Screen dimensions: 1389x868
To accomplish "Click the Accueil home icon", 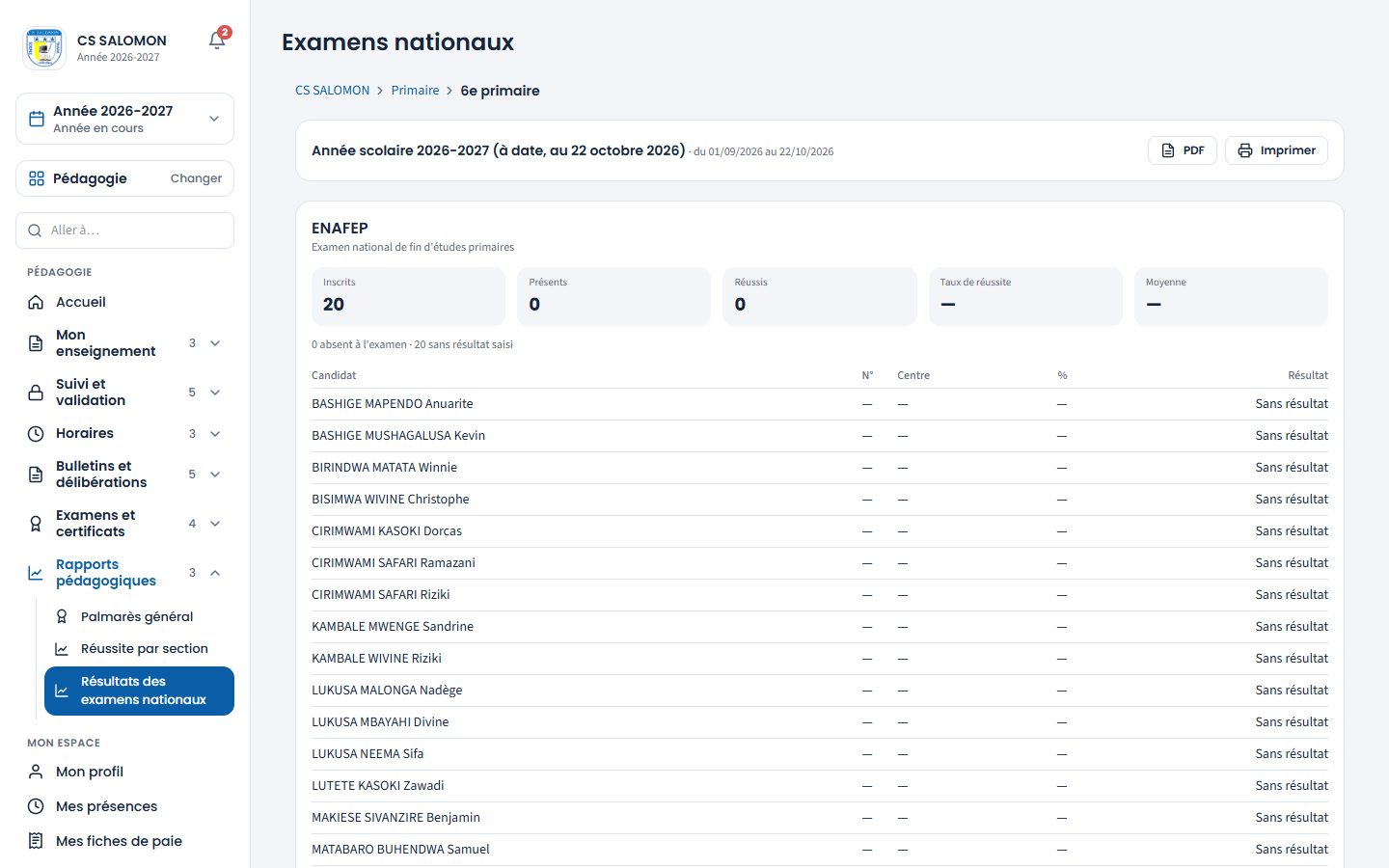I will click(x=36, y=302).
